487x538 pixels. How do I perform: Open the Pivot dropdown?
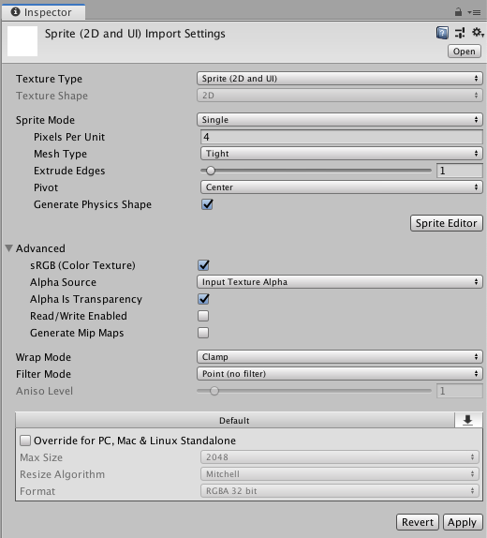[x=342, y=187]
